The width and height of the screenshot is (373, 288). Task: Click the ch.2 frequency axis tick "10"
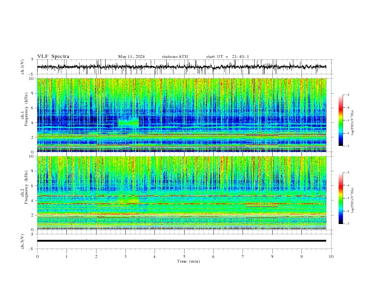pos(31,156)
